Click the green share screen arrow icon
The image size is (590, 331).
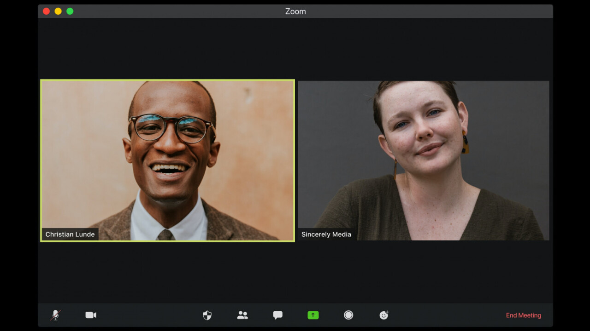pos(313,315)
